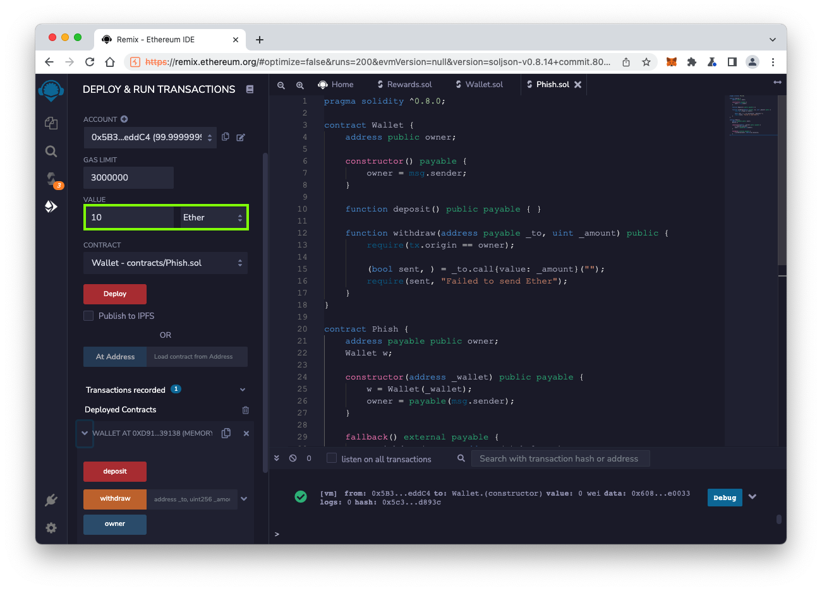The width and height of the screenshot is (822, 591).
Task: Click the VALUE amount input field
Action: (x=130, y=217)
